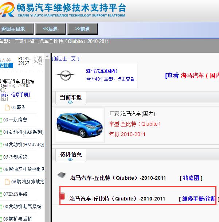Click the grey book icon beside 线路图 row
Image resolution: width=219 pixels, height=222 pixels.
click(x=62, y=175)
